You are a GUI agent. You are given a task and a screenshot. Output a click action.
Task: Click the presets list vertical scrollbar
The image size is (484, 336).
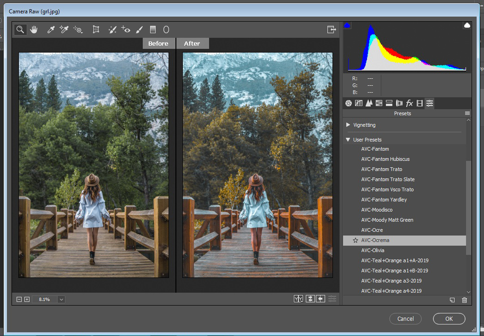[468, 207]
